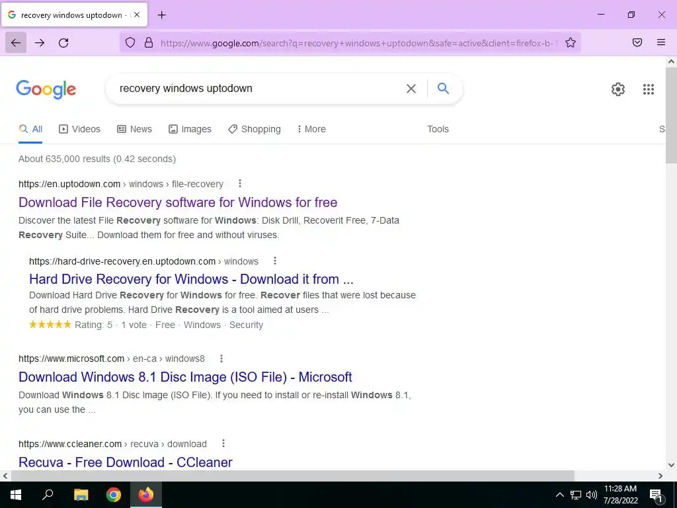Go forward one page in history
Viewport: 677px width, 508px height.
40,42
